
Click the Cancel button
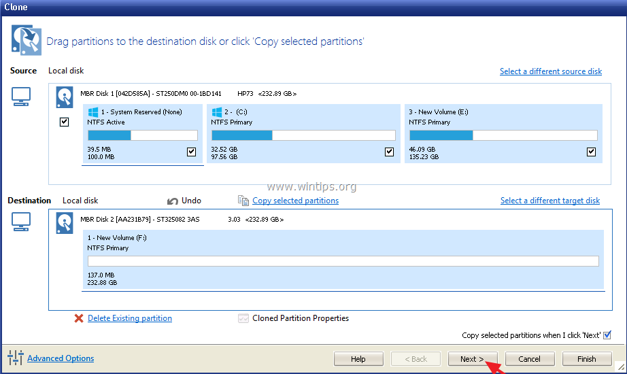tap(530, 359)
